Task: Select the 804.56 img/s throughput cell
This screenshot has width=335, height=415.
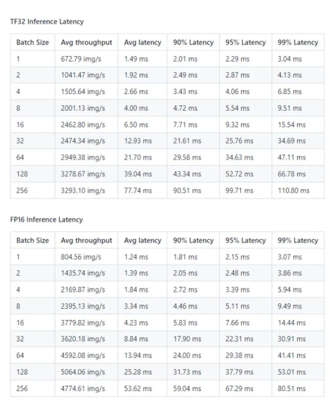Action: [x=81, y=257]
